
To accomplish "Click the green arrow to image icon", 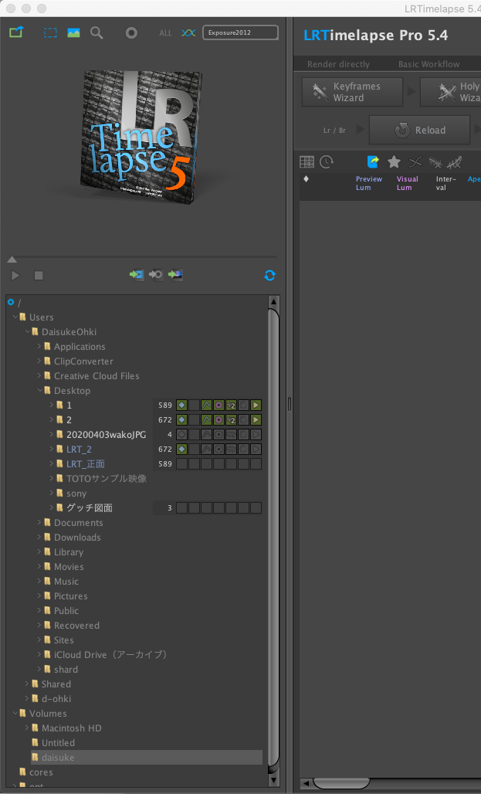I will [x=175, y=274].
